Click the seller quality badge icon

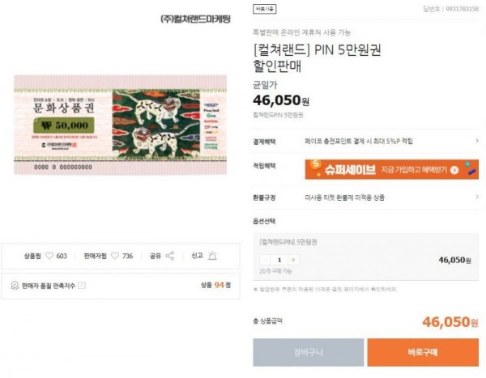[15, 286]
